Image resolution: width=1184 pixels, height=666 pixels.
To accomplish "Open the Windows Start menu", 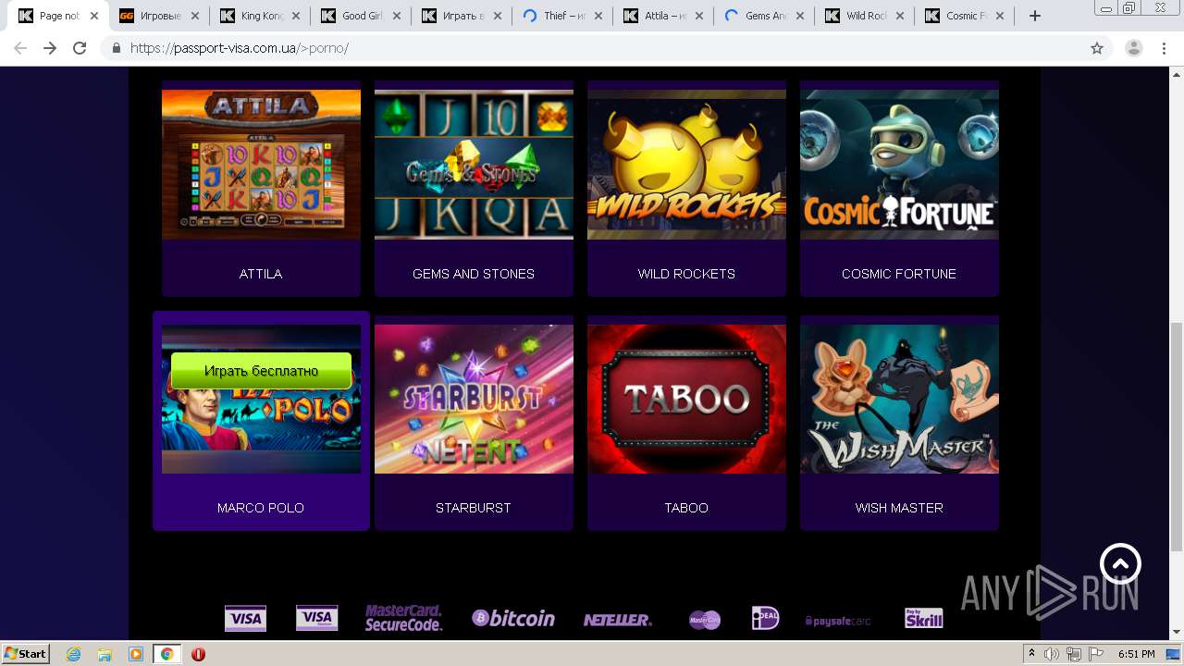I will 25,654.
